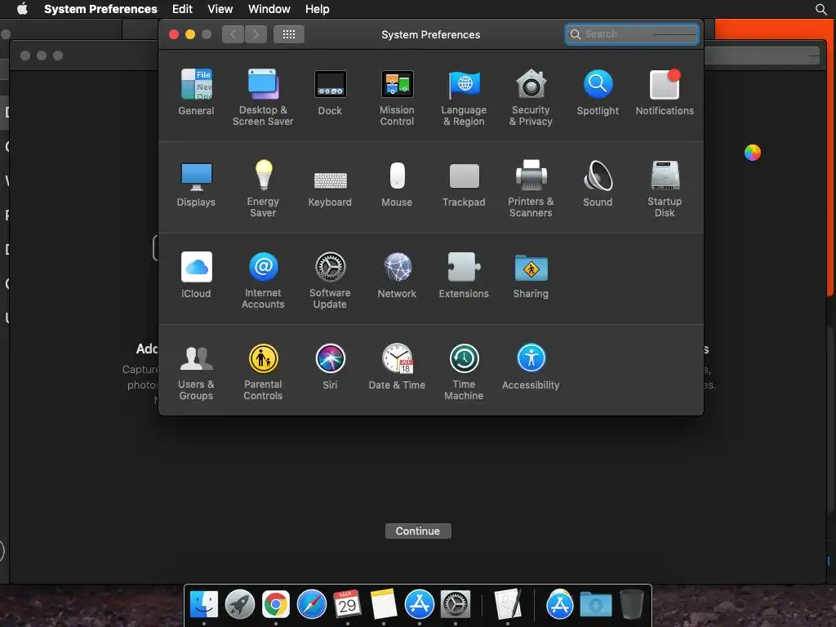
Task: Open Spotlight preferences
Action: [598, 91]
